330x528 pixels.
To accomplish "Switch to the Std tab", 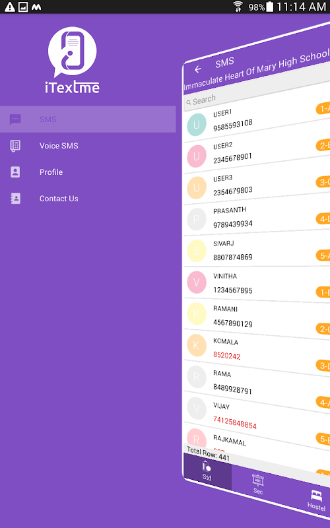I will click(207, 471).
